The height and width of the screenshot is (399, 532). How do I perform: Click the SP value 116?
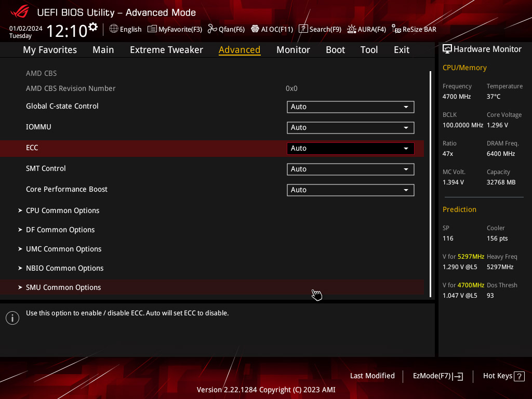[448, 238]
